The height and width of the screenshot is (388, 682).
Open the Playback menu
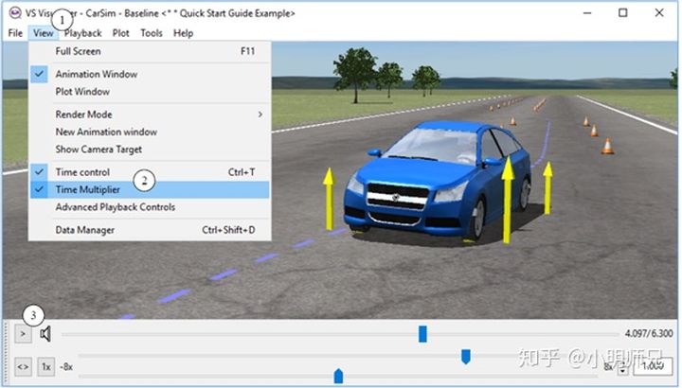coord(82,33)
